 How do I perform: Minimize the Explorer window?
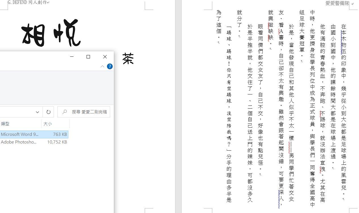(x=72, y=57)
